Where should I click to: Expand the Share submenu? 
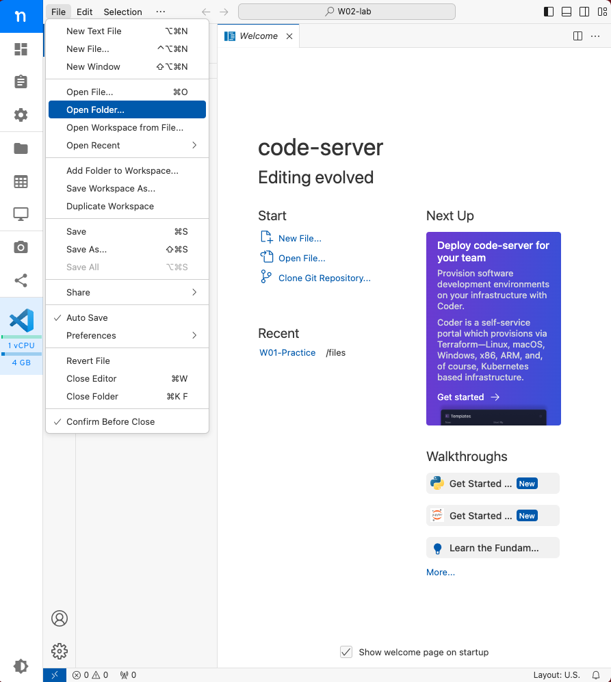click(127, 293)
